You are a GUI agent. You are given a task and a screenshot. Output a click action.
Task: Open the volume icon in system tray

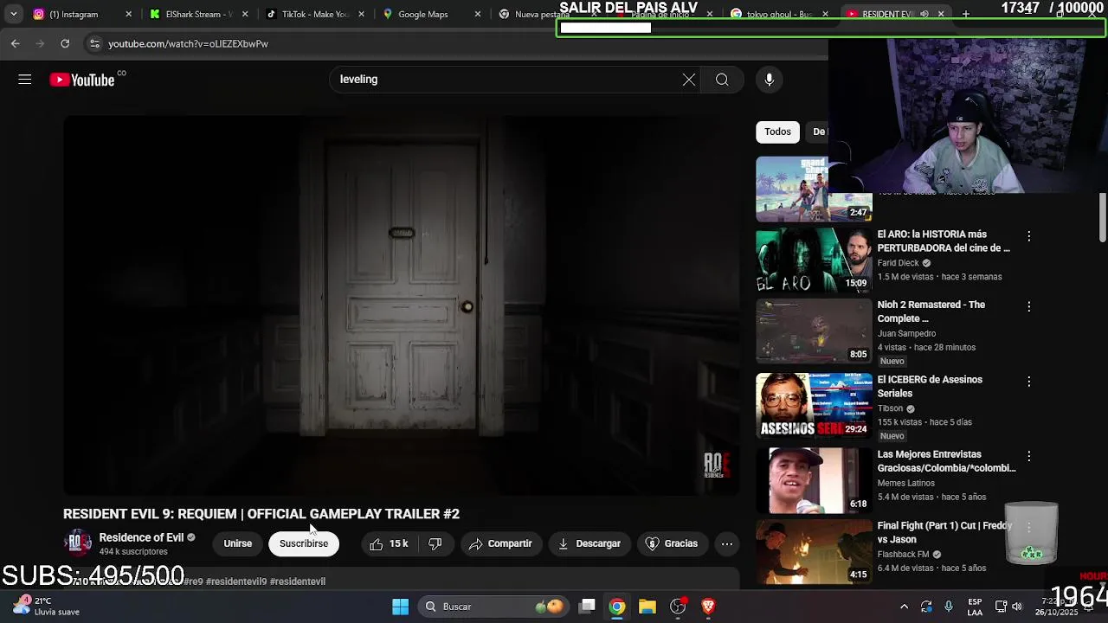[x=1017, y=607]
